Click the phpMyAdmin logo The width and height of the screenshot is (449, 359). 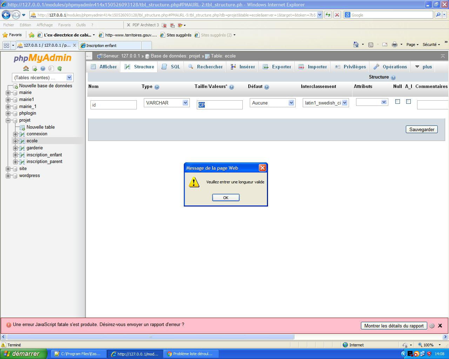pos(42,58)
